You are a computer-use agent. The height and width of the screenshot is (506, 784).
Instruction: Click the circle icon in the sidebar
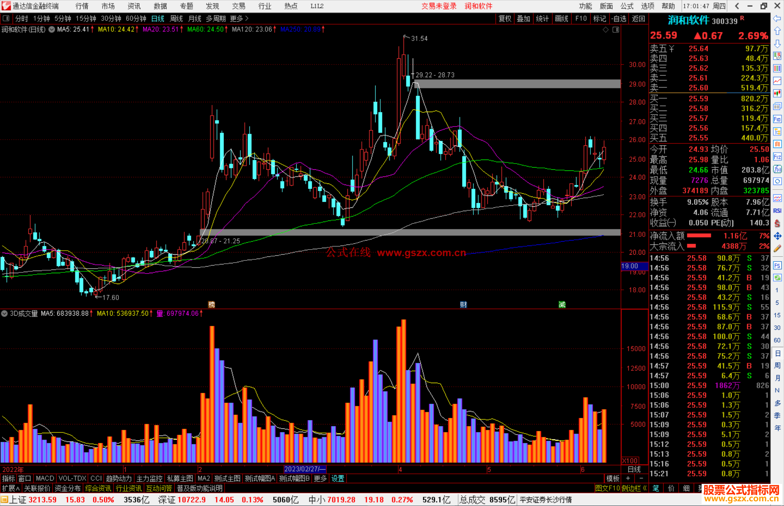[777, 181]
